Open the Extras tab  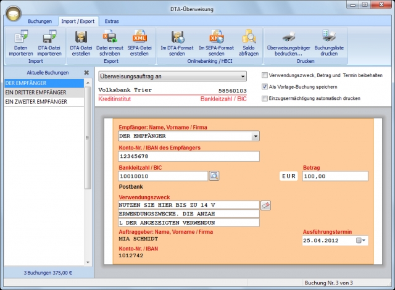click(x=112, y=21)
